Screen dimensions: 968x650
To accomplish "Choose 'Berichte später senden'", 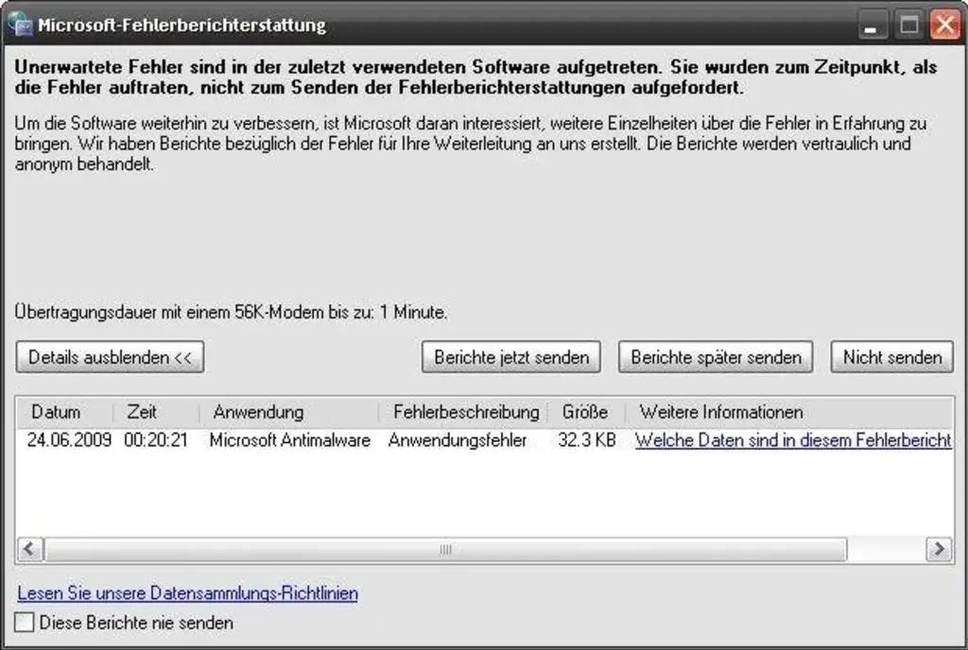I will pyautogui.click(x=716, y=357).
